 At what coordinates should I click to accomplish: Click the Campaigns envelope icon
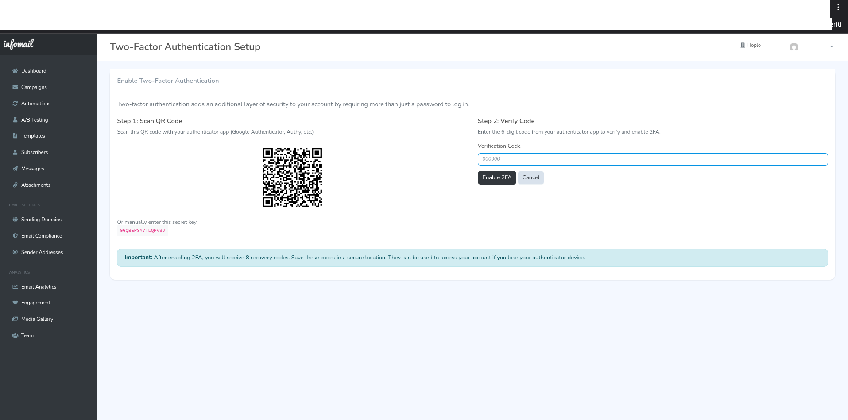pyautogui.click(x=15, y=87)
